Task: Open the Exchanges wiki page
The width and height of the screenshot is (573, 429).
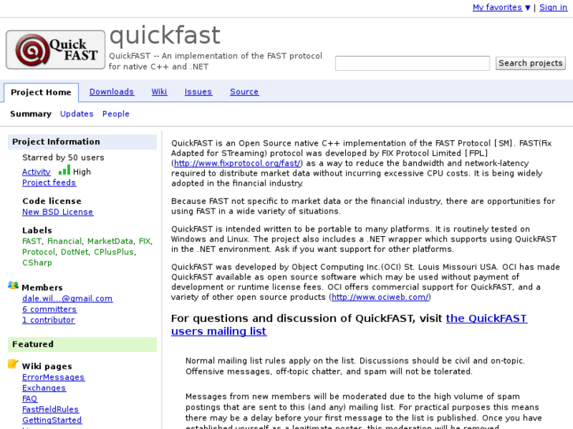Action: (x=44, y=388)
